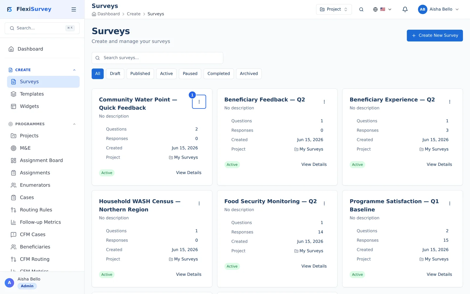Image resolution: width=470 pixels, height=294 pixels.
Task: Click Active status badge on Community Water Point
Action: click(107, 173)
